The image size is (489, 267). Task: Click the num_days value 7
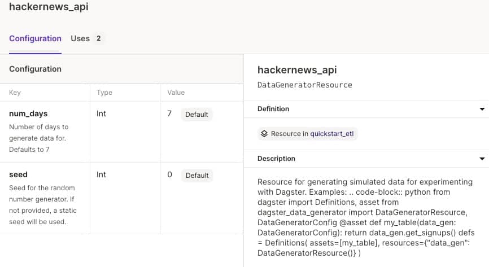169,114
